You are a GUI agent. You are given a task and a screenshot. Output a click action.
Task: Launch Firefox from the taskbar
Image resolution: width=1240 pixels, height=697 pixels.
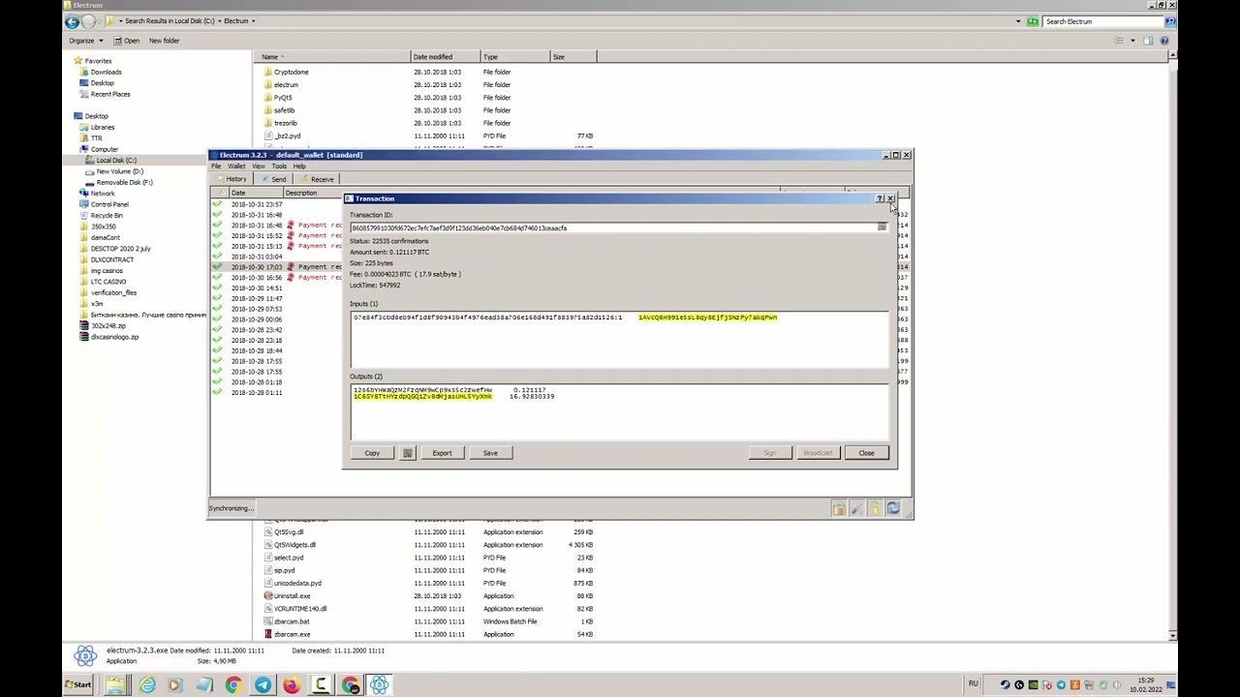(x=292, y=685)
